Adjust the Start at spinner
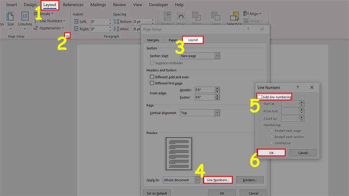The height and width of the screenshot is (196, 349). pos(301,104)
